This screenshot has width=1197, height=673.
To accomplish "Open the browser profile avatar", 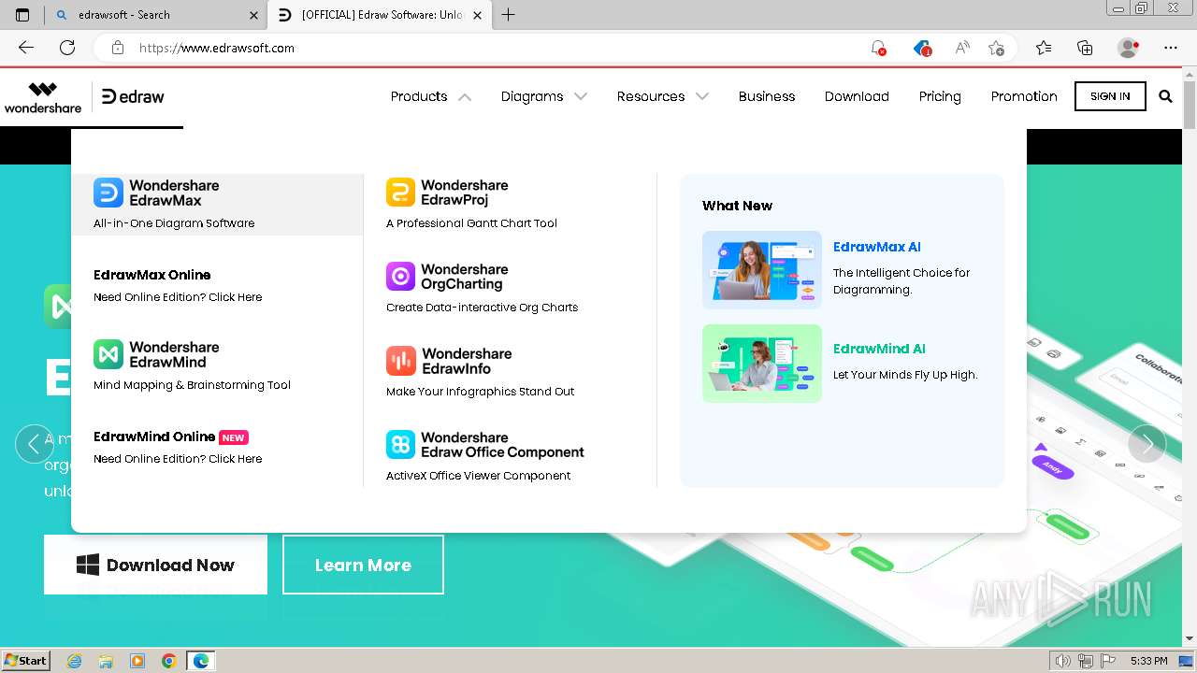I will (1129, 48).
